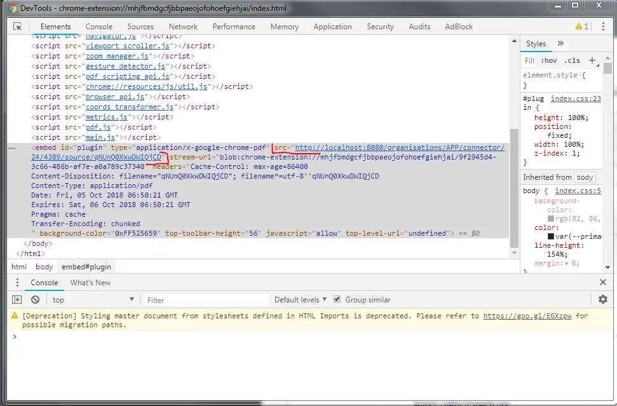Select the closing </html> tag node
This screenshot has width=617, height=406.
click(31, 254)
